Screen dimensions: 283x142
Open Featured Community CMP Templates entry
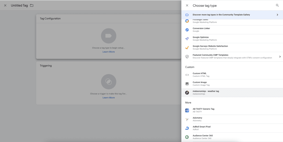(232, 56)
